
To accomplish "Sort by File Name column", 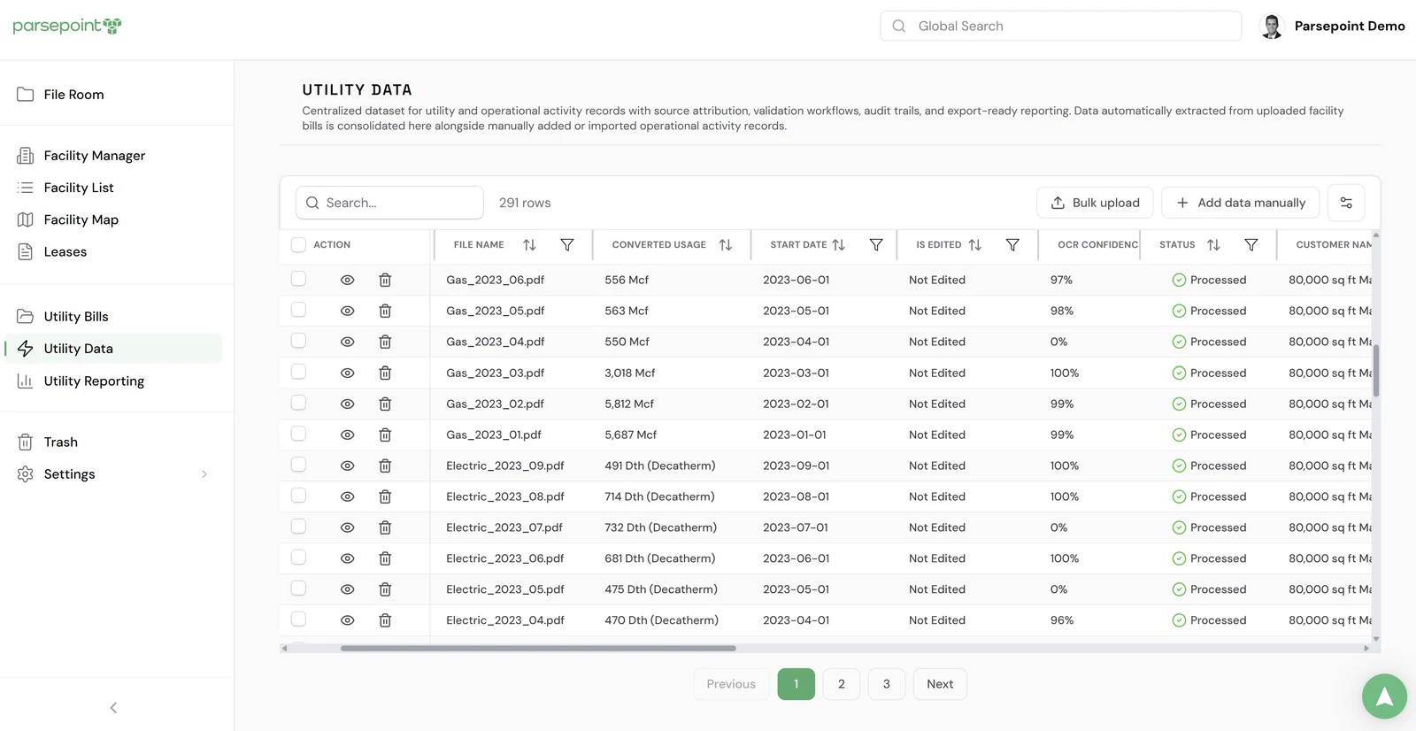I will 529,244.
